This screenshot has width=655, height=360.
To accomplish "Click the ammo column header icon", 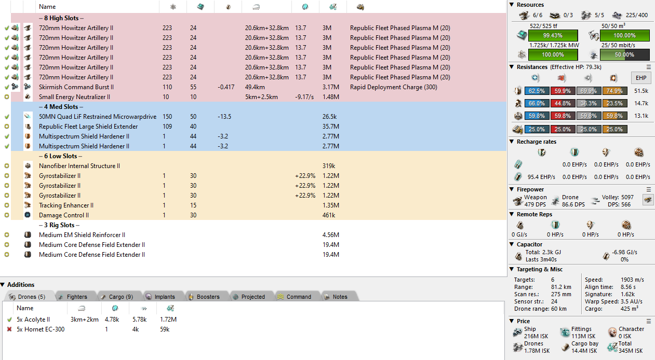I will coord(360,7).
